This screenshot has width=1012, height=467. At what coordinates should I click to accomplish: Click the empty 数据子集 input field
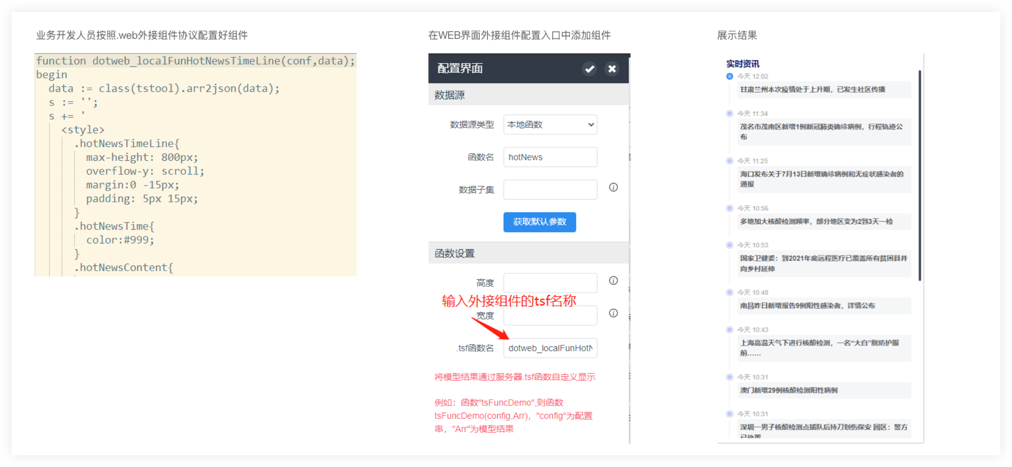click(x=550, y=190)
